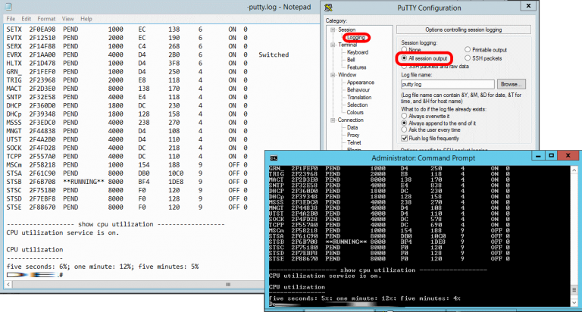Screen dimensions: 582x312
Task: Click the Notepad document icon in title bar
Action: coord(7,6)
